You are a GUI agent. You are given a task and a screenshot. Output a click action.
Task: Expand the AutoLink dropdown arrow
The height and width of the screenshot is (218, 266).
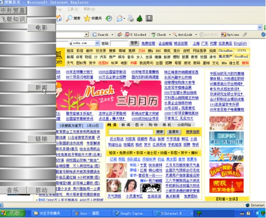(x=196, y=35)
